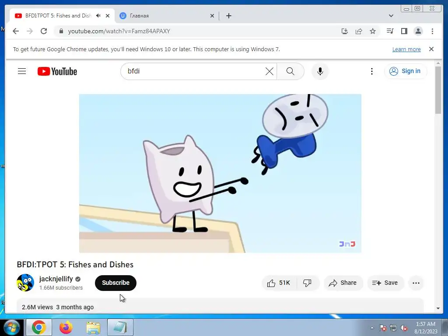448x336 pixels.
Task: Open the Windows Start menu
Action: click(11, 327)
